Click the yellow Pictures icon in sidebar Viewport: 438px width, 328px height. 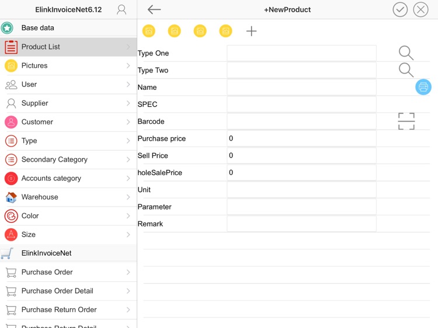pos(11,65)
